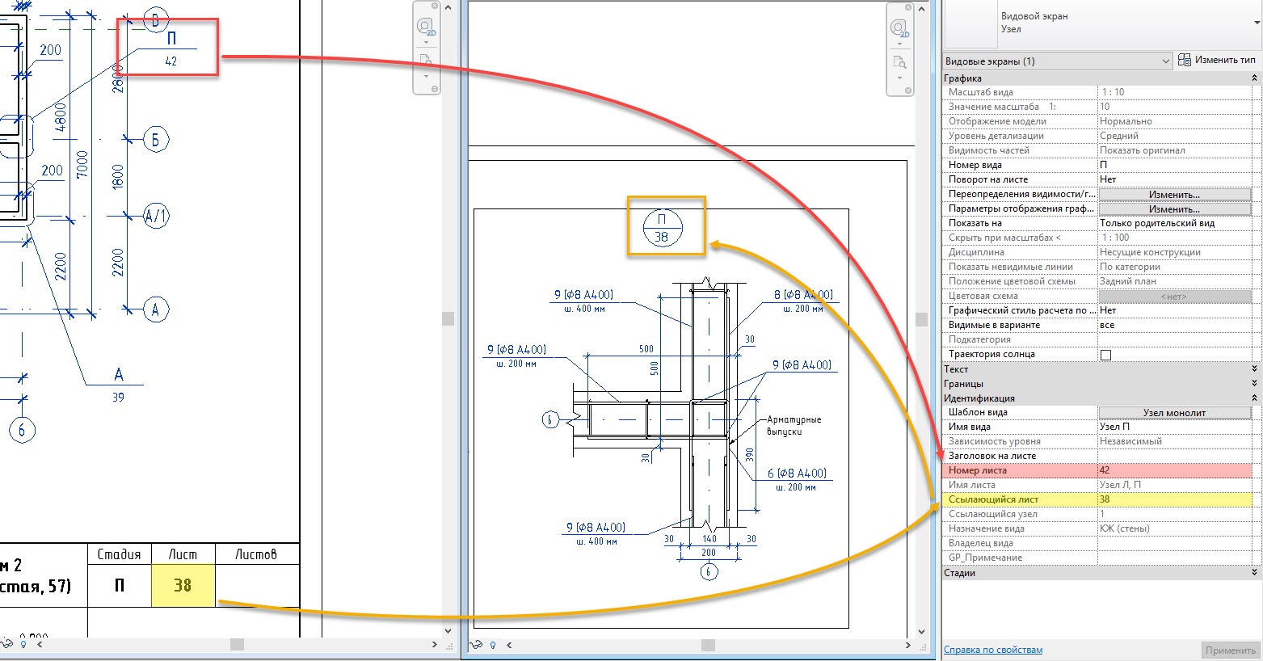Click the Узел монолит view template button
Screen dimensions: 1263x661
click(x=1174, y=413)
